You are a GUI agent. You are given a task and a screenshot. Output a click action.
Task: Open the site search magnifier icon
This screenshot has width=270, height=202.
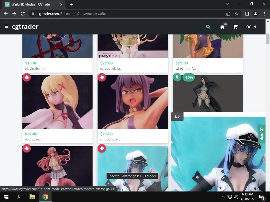(x=208, y=27)
